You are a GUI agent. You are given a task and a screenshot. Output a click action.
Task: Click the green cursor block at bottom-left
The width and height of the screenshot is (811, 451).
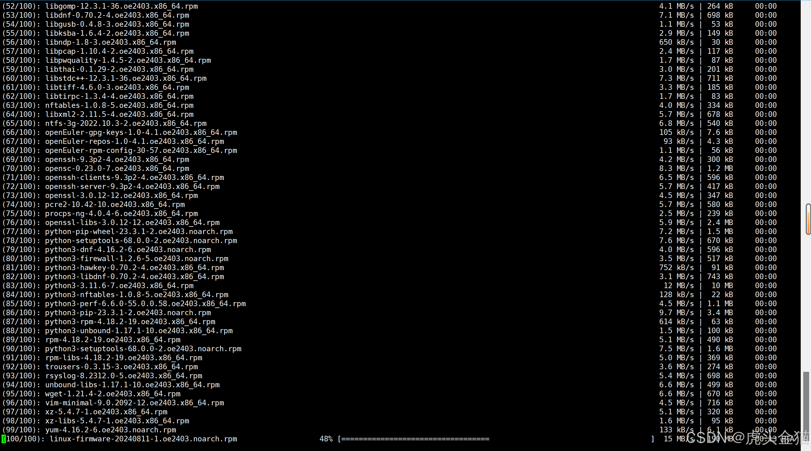pos(3,439)
